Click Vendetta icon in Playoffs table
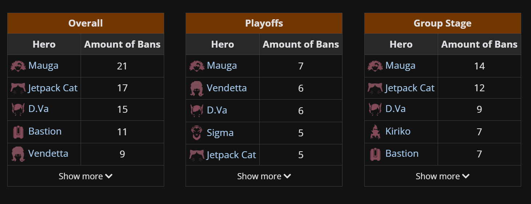 click(196, 88)
